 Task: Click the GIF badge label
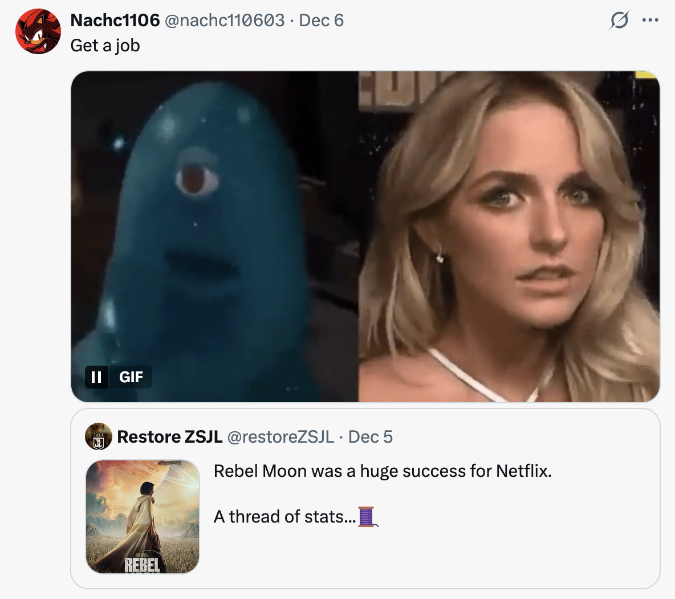tap(131, 377)
